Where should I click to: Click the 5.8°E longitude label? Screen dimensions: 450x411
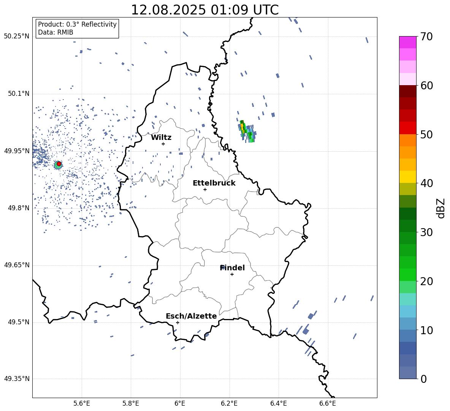(131, 403)
